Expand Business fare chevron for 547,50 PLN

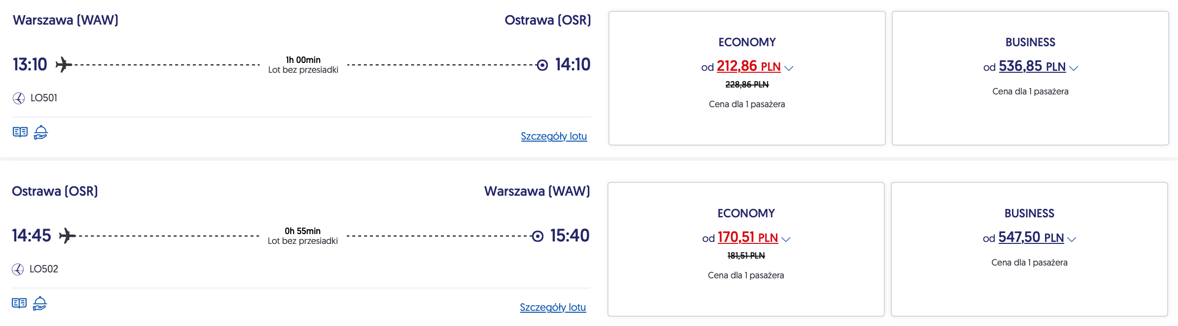point(1072,239)
